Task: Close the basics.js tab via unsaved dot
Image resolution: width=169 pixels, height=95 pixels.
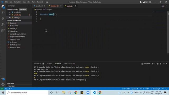Action: tap(76, 6)
